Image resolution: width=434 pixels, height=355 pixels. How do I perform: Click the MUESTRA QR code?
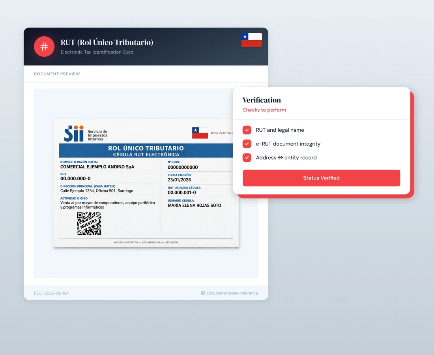89,224
